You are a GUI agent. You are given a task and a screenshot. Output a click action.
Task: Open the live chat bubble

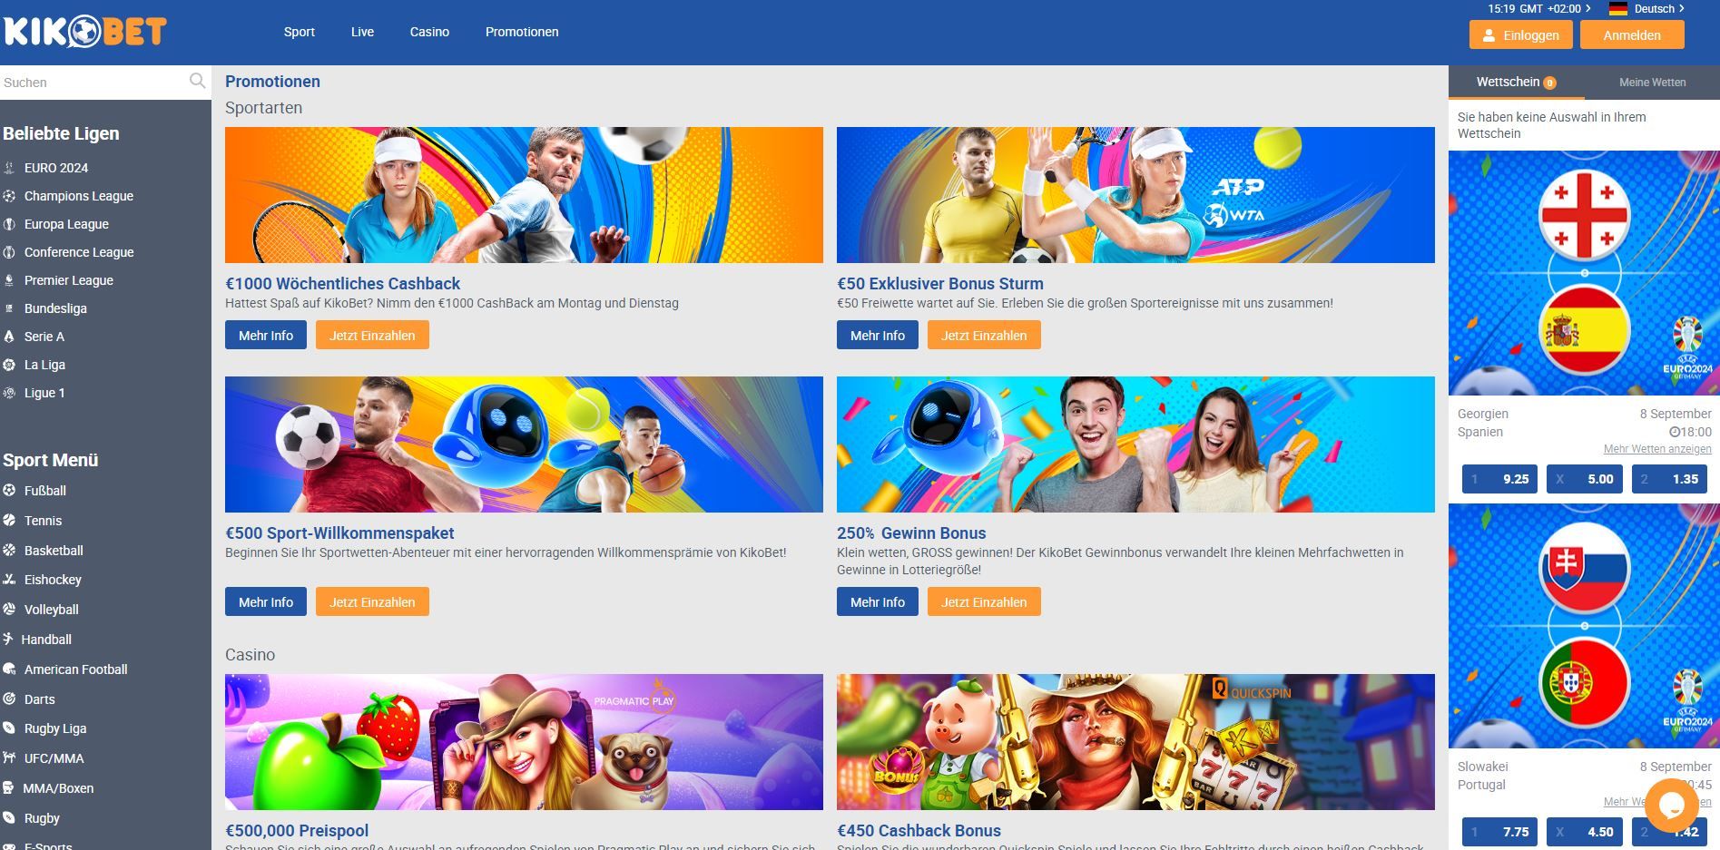tap(1671, 805)
